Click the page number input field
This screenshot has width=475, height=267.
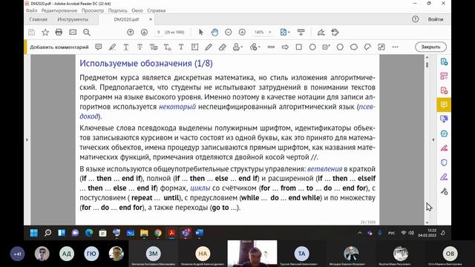158,32
